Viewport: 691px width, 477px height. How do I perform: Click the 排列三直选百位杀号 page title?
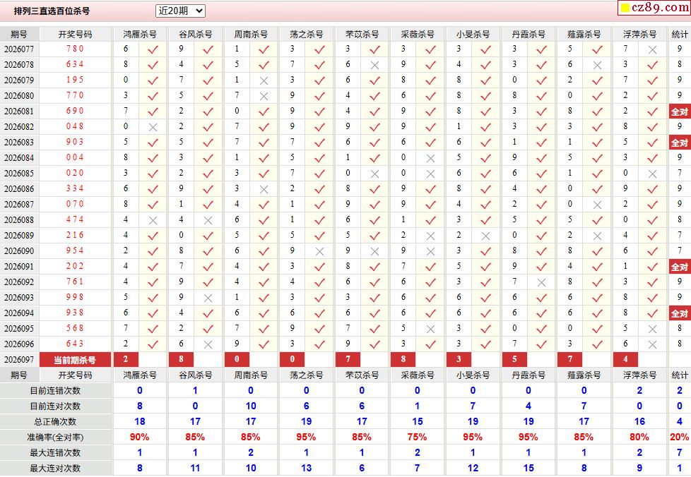tap(52, 11)
